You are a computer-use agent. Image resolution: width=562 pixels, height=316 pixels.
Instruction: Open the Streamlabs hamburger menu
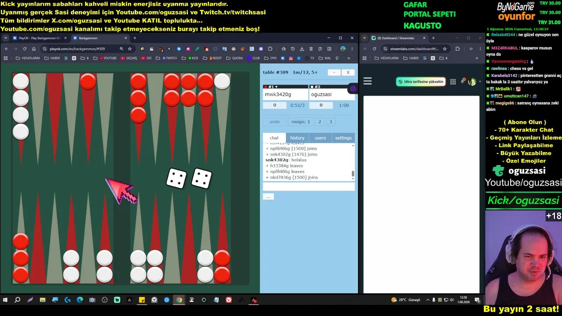[x=367, y=81]
